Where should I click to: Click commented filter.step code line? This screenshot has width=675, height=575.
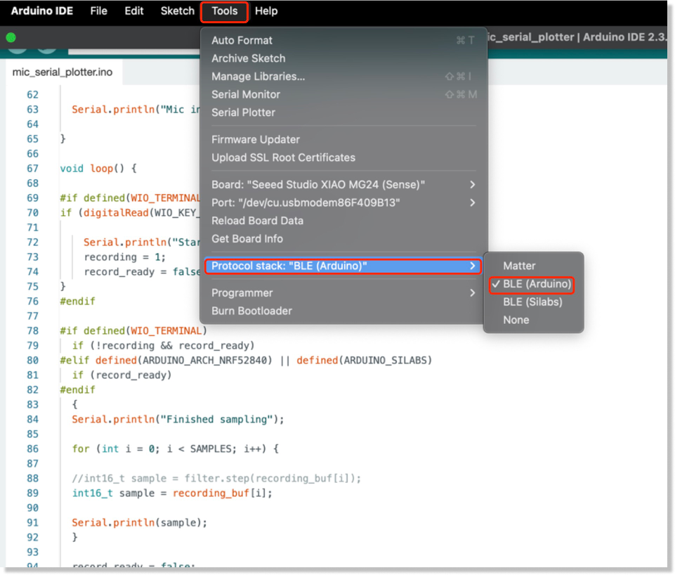216,479
